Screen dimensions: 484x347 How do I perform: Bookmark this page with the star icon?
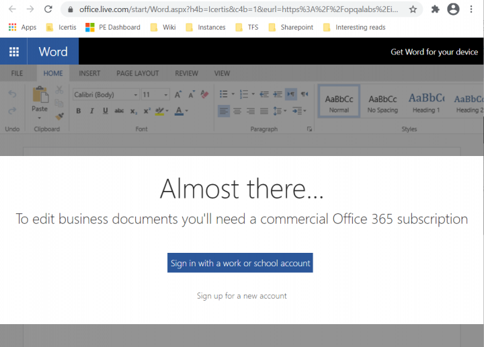[413, 9]
